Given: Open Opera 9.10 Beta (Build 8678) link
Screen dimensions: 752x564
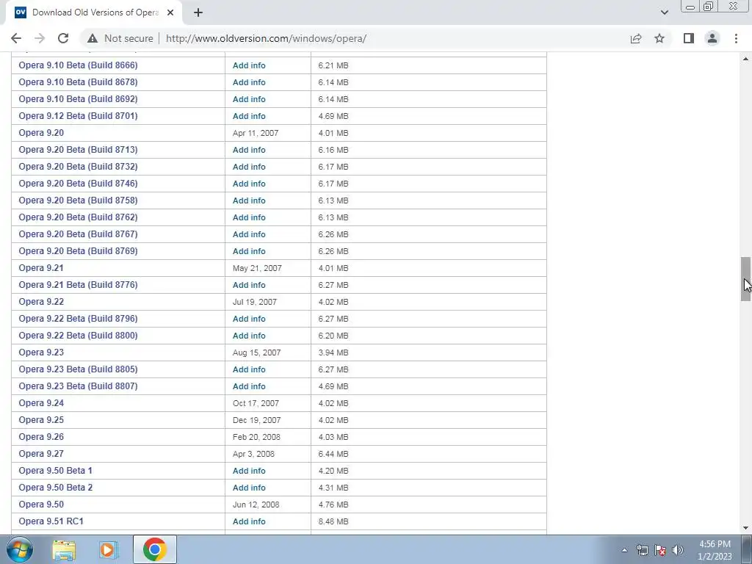Looking at the screenshot, I should [x=78, y=82].
